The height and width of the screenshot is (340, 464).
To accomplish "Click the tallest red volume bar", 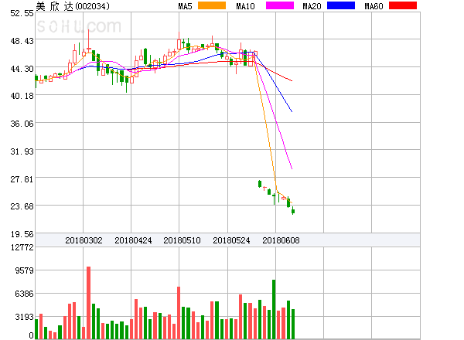I will [x=88, y=303].
